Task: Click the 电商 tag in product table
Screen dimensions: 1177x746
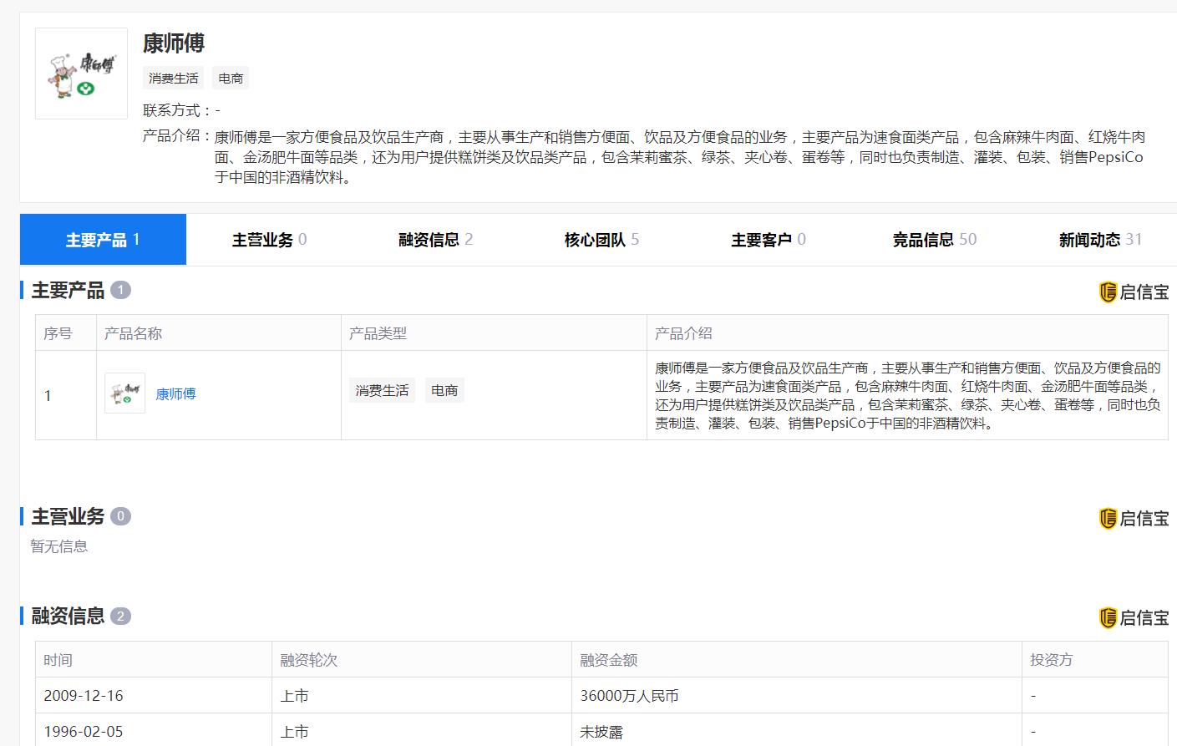Action: click(444, 390)
